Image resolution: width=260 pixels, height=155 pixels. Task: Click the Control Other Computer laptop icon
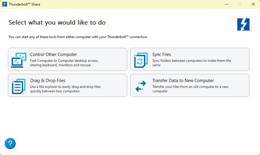[x=19, y=60]
